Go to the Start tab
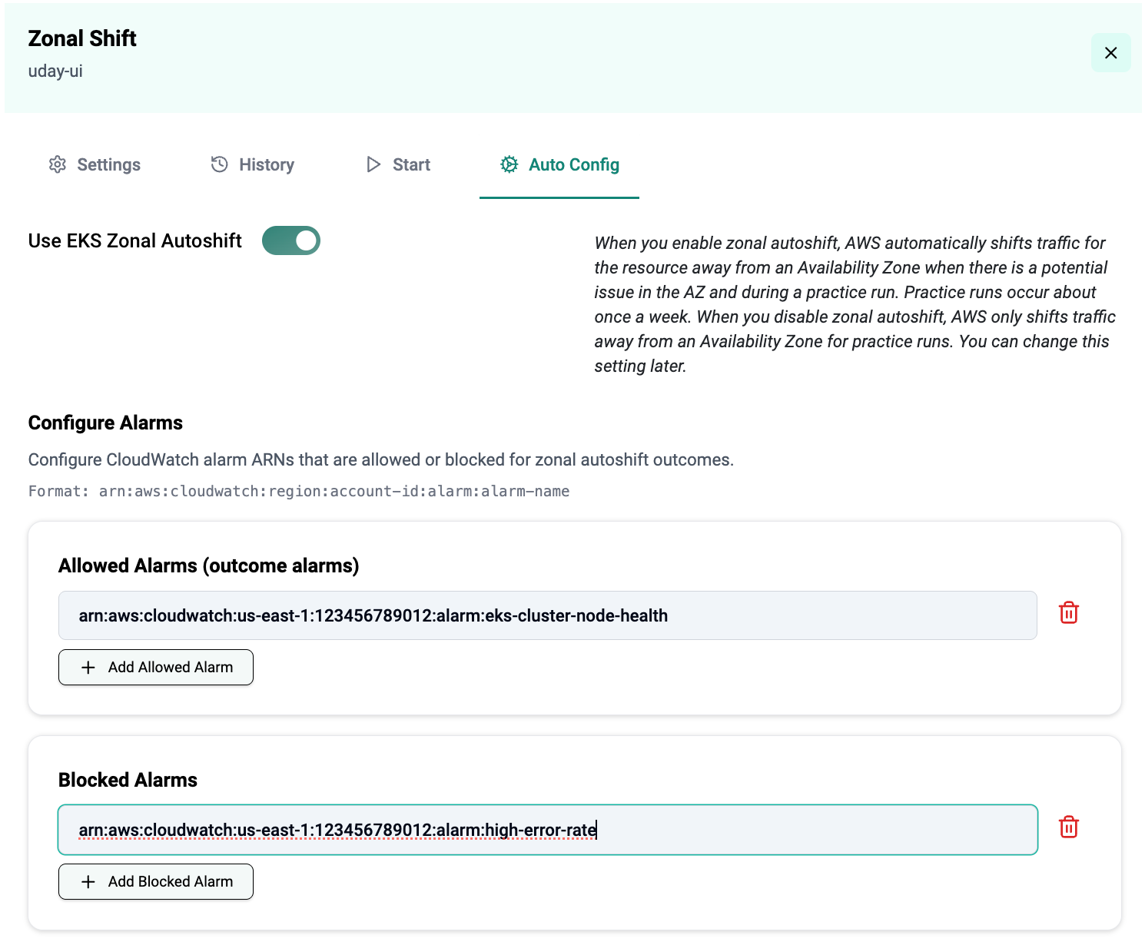 pos(411,164)
